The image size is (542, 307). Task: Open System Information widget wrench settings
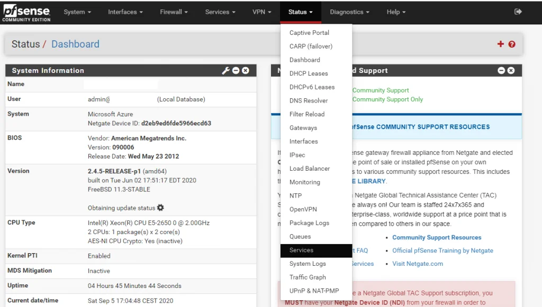point(225,70)
